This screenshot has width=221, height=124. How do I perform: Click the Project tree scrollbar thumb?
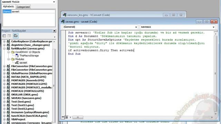coord(54,86)
